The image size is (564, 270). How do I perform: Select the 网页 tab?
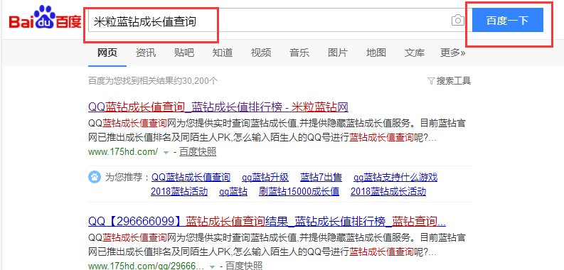[x=107, y=53]
